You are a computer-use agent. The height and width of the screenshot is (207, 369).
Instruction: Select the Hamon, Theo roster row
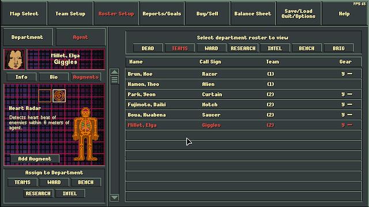point(243,84)
